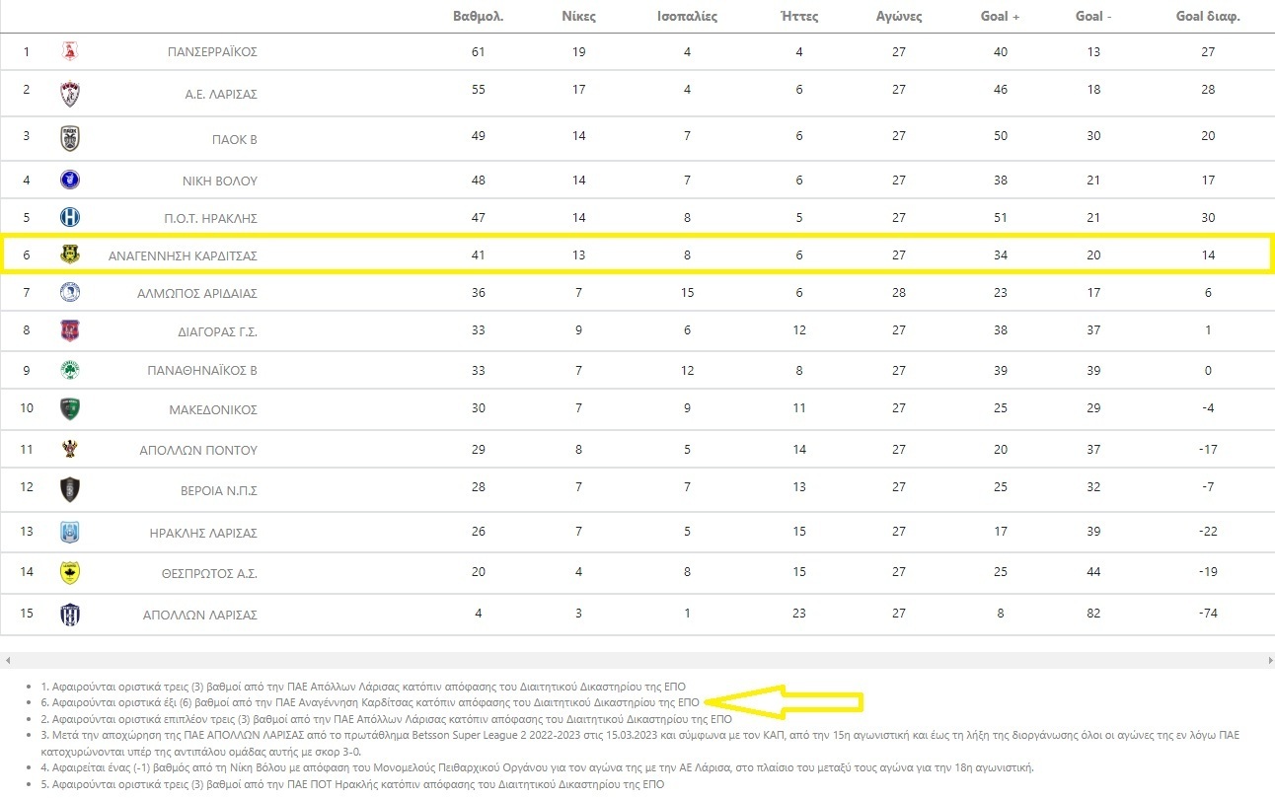The image size is (1275, 798).
Task: Sort by the Goal διαφ. column header
Action: coord(1208,17)
